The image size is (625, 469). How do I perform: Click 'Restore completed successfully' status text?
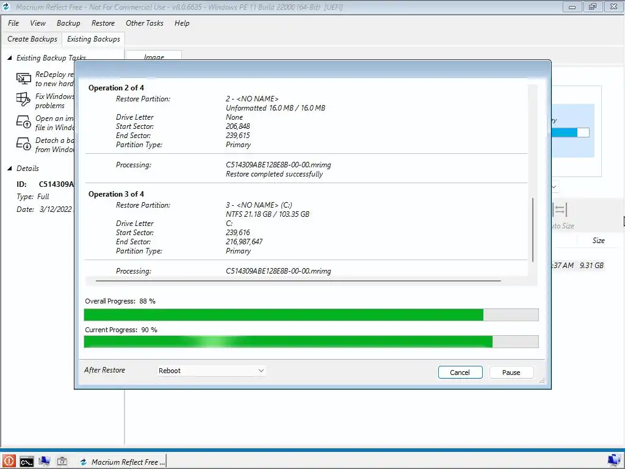[274, 174]
